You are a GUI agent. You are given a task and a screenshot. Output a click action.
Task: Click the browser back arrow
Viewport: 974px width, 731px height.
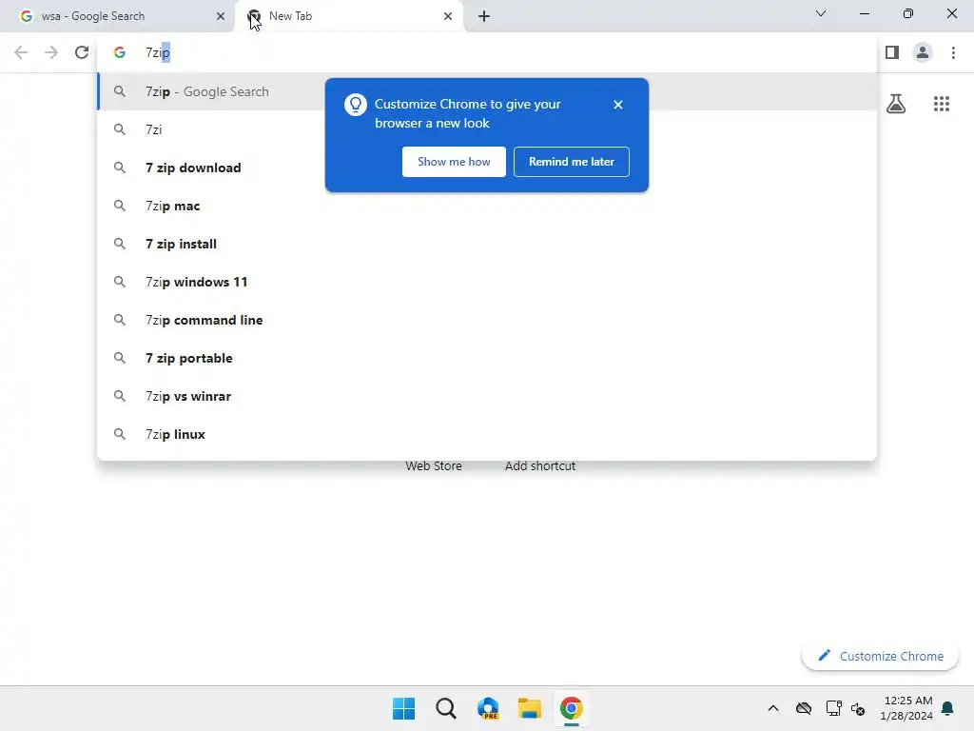tap(21, 53)
